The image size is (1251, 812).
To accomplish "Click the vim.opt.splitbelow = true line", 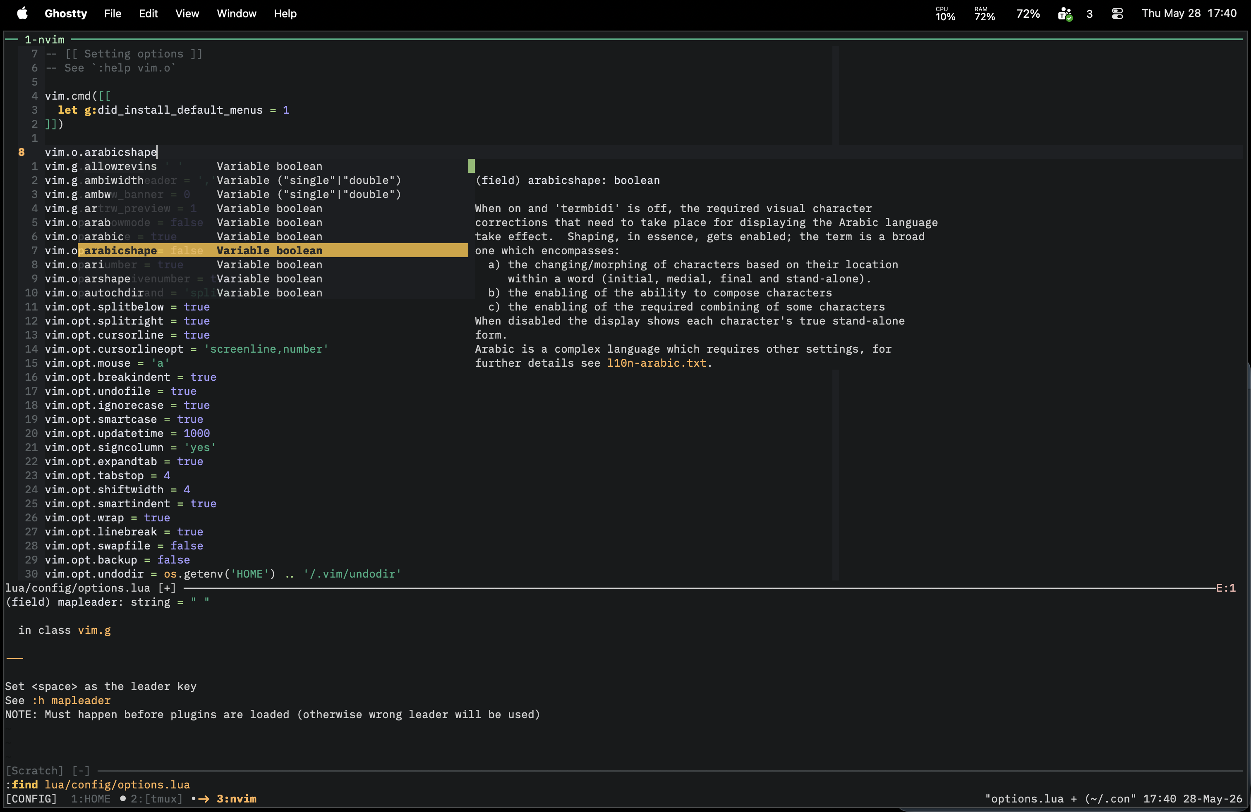I will point(127,307).
